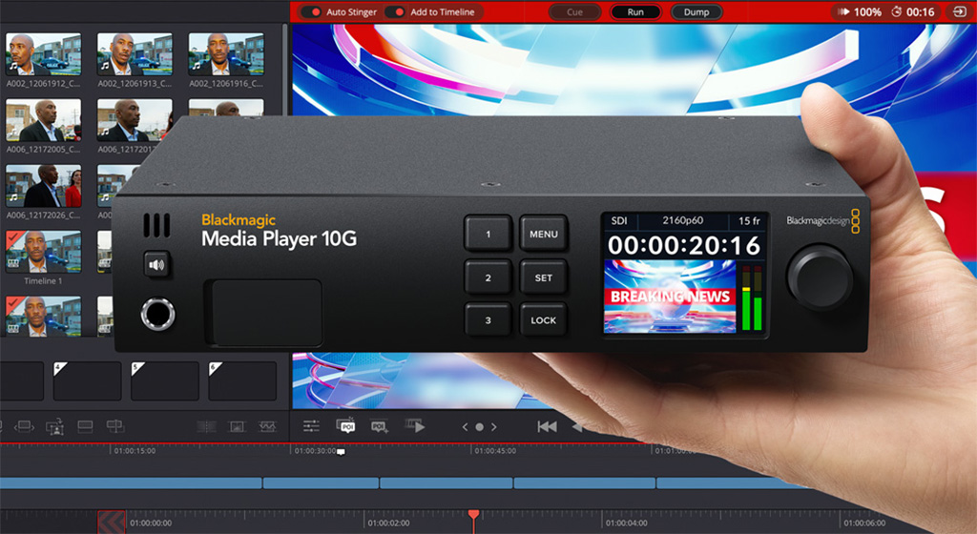Screen dimensions: 977x534
Task: Click the headphone jack on the device
Action: (x=157, y=314)
